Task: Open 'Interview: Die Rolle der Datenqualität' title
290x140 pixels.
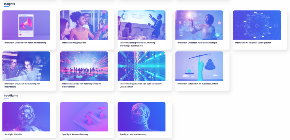Action: (x=253, y=43)
